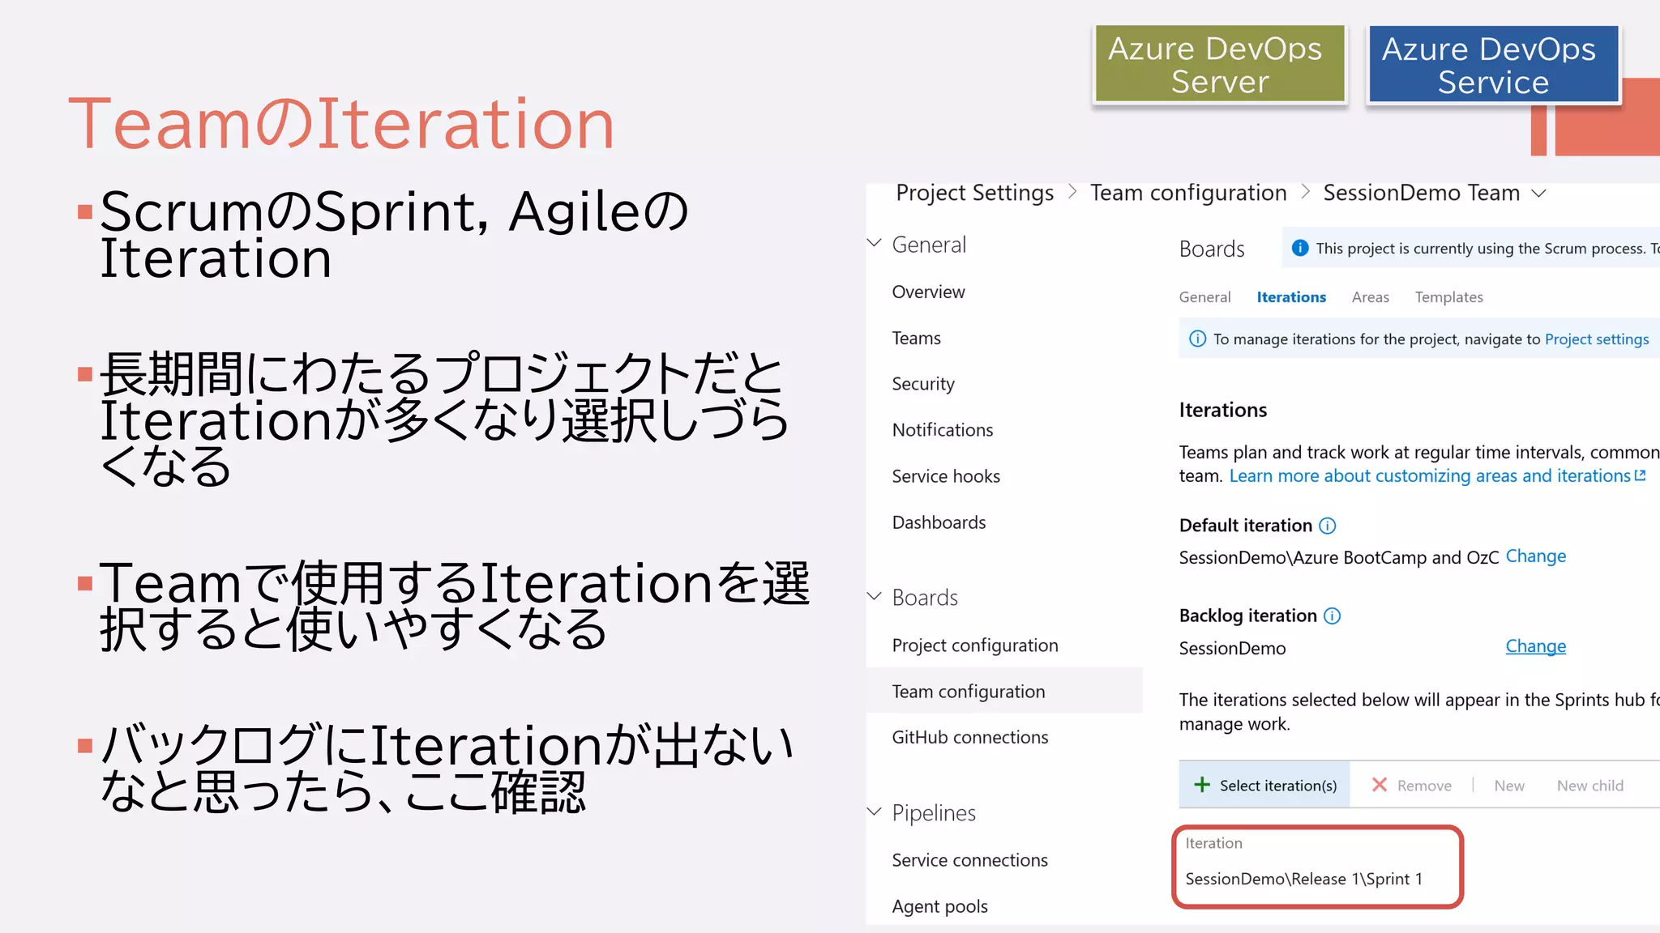This screenshot has height=933, width=1660.
Task: Follow the Project settings link in notice
Action: click(1596, 339)
